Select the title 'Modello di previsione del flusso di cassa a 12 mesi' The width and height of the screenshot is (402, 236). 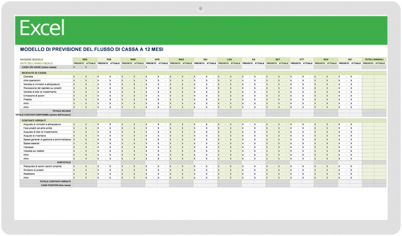92,49
